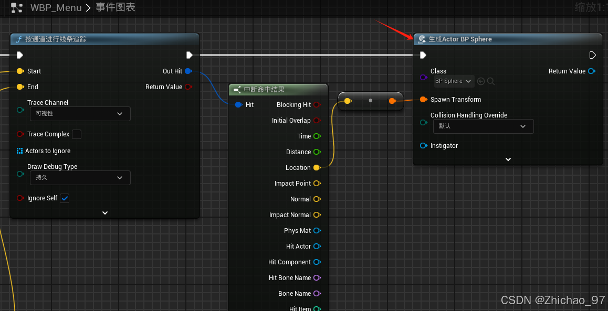This screenshot has height=311, width=608.
Task: Open the Collision Handling 默认 dropdown
Action: 484,126
